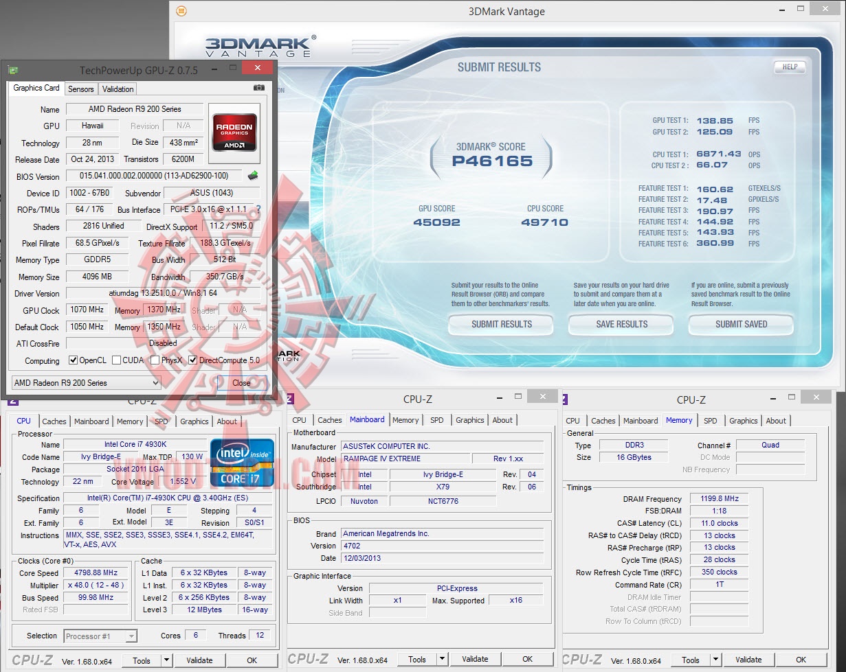Image resolution: width=846 pixels, height=672 pixels.
Task: Click the SAVE RESULTS button
Action: click(x=621, y=324)
